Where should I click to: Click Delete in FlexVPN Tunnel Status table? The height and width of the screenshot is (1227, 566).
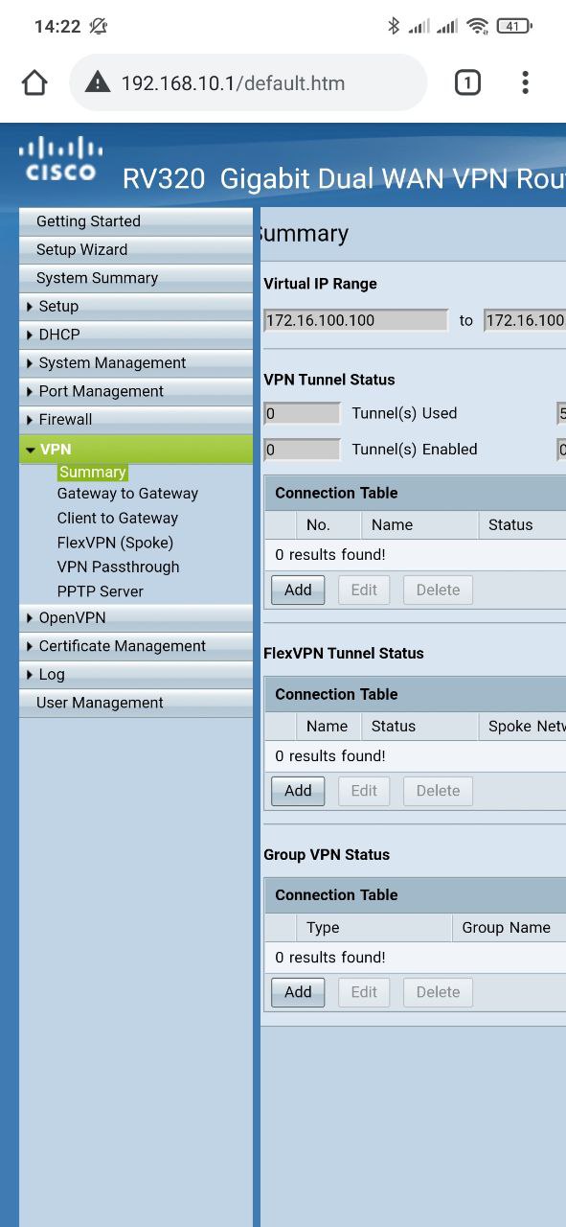(438, 791)
